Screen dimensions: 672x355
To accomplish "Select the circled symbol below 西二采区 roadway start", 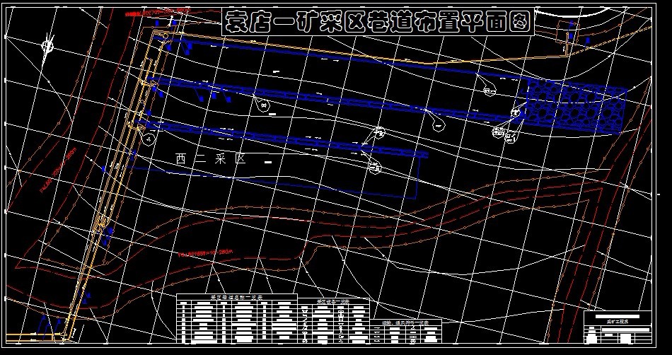I will click(x=149, y=139).
